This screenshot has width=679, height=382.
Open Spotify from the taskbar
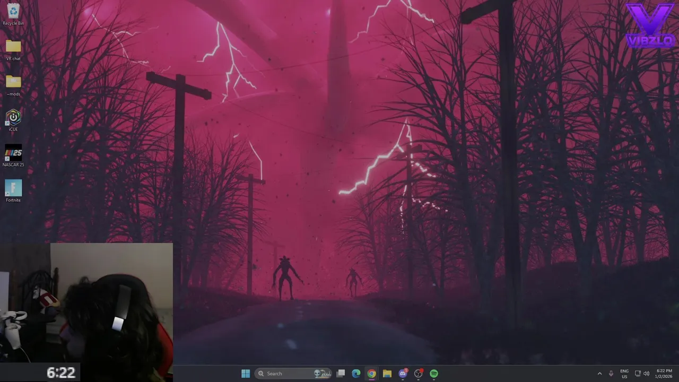pos(434,374)
